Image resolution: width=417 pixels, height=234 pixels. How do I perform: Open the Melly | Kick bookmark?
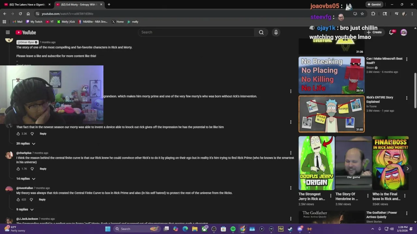point(66,22)
